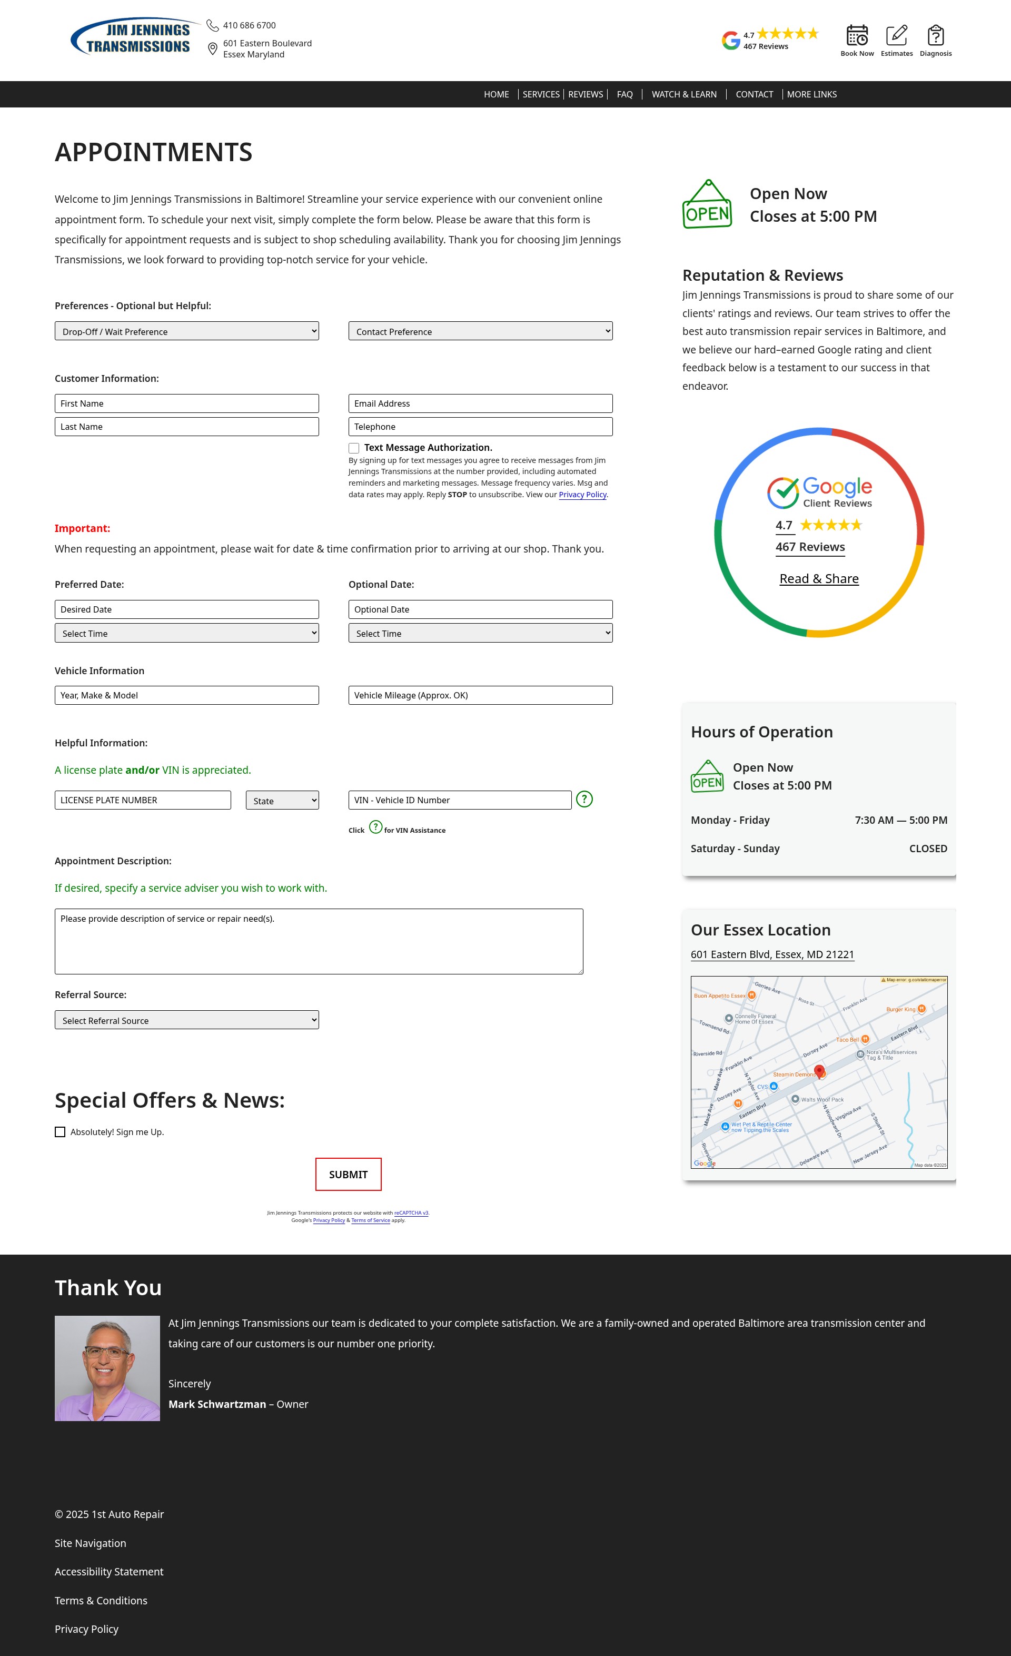Viewport: 1011px width, 1656px height.
Task: Click the Vehicle Mileage field
Action: (x=480, y=695)
